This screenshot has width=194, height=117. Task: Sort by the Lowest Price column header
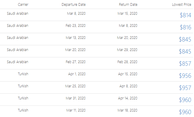(x=181, y=5)
